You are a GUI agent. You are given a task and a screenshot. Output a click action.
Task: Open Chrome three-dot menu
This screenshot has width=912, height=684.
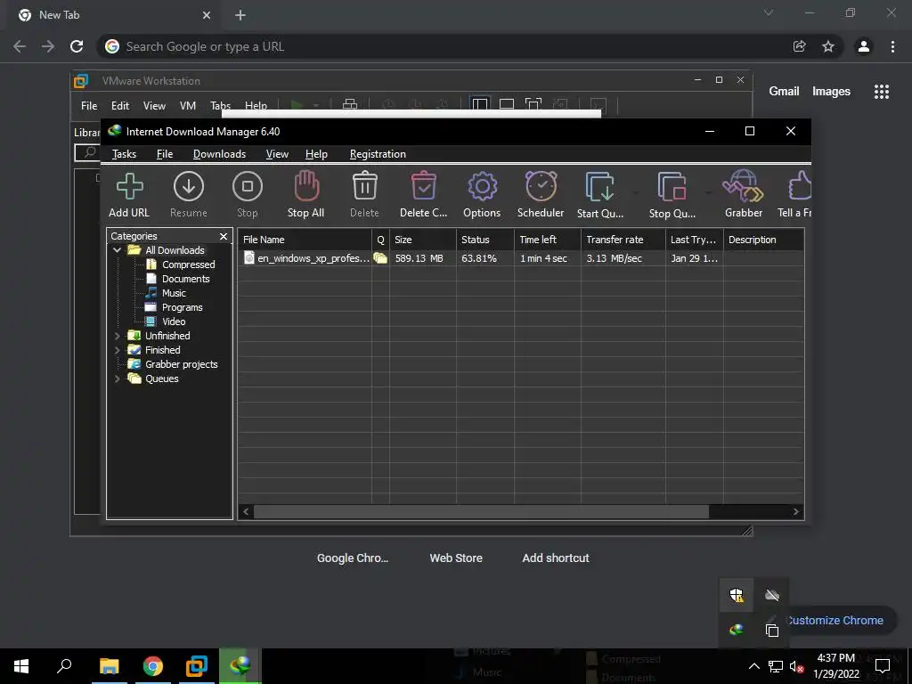click(892, 46)
